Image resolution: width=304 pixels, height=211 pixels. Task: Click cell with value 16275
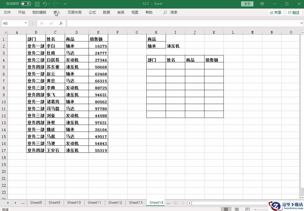(98, 46)
